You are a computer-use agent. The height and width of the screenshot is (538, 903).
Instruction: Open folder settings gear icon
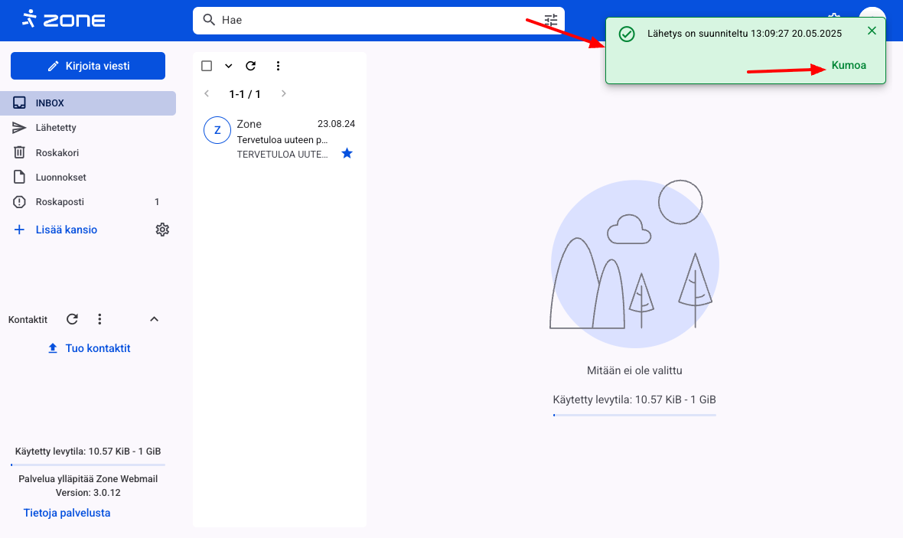(162, 230)
